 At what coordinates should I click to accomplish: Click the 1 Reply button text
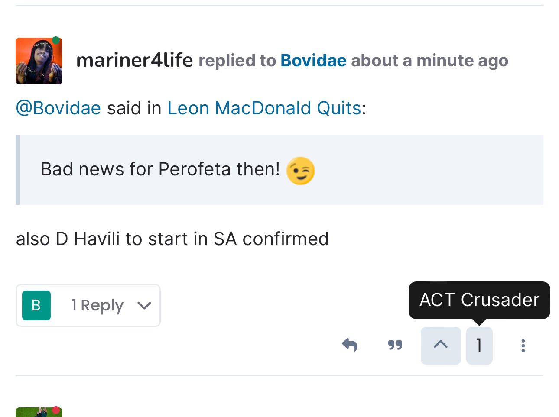coord(97,306)
